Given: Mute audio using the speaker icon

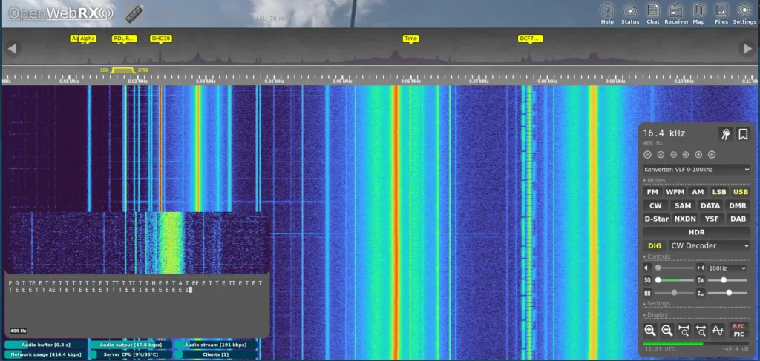Looking at the screenshot, I should coord(647,268).
